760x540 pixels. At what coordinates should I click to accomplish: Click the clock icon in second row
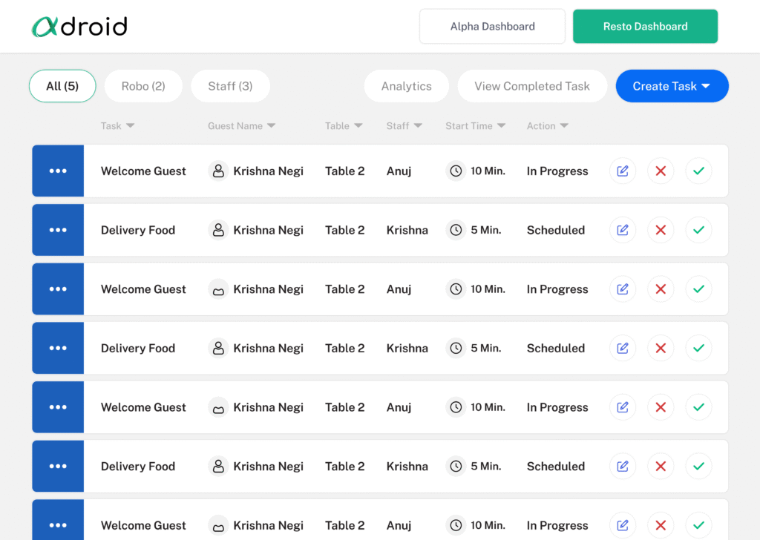[x=456, y=230]
